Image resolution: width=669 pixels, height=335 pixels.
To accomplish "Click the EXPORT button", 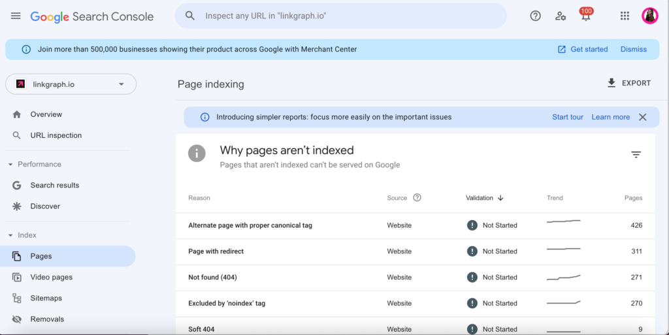I will point(628,83).
